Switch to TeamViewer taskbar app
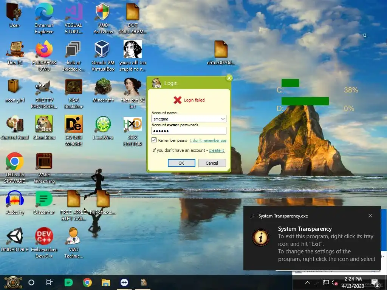This screenshot has width=387, height=290. [x=124, y=282]
